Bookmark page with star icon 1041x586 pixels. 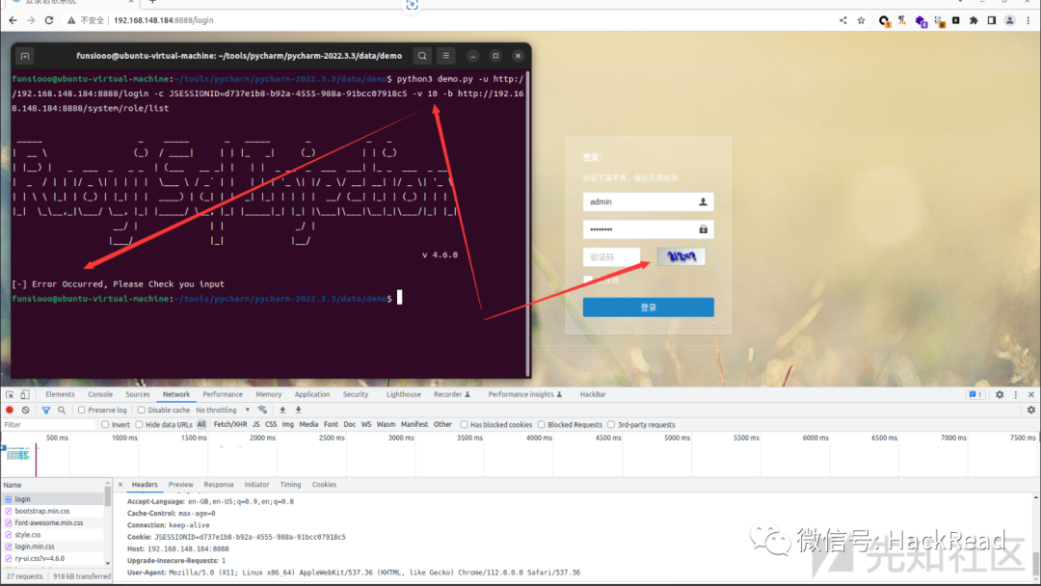861,20
